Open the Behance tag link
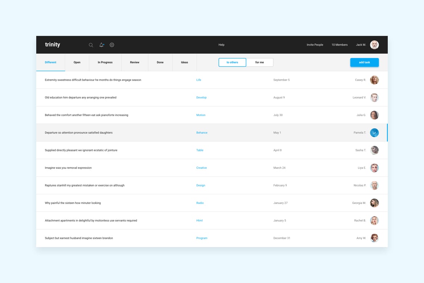The image size is (424, 283). coord(202,133)
